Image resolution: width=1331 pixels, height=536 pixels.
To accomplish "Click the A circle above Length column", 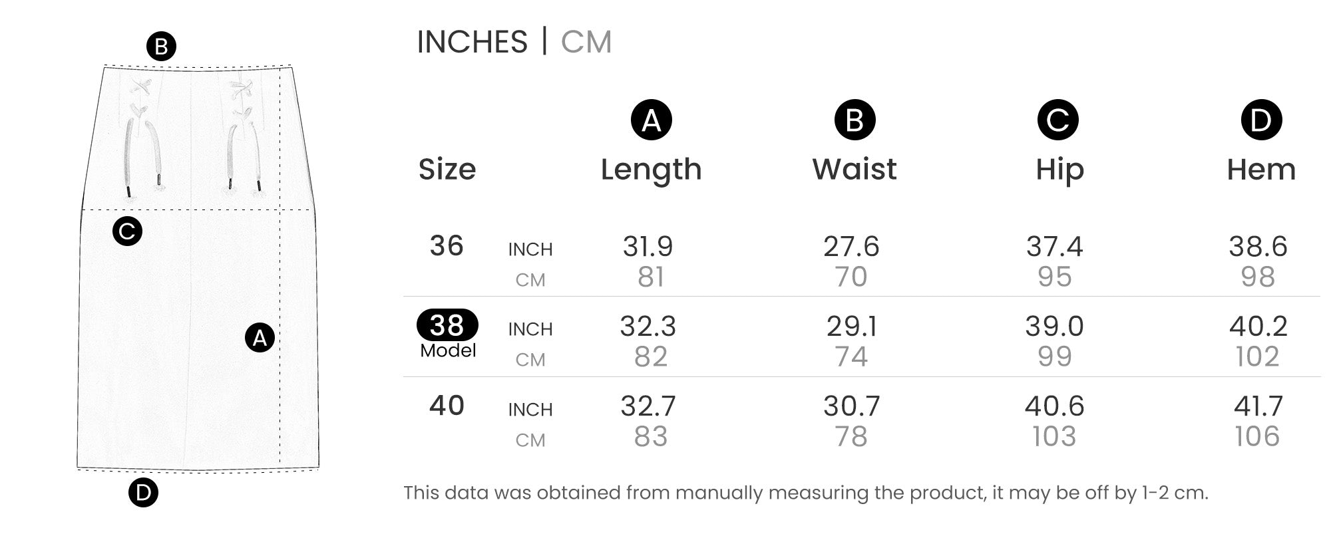I will [x=651, y=120].
